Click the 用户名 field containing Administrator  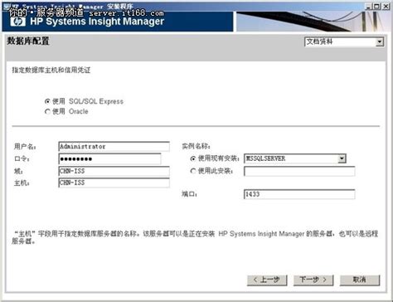tap(114, 147)
